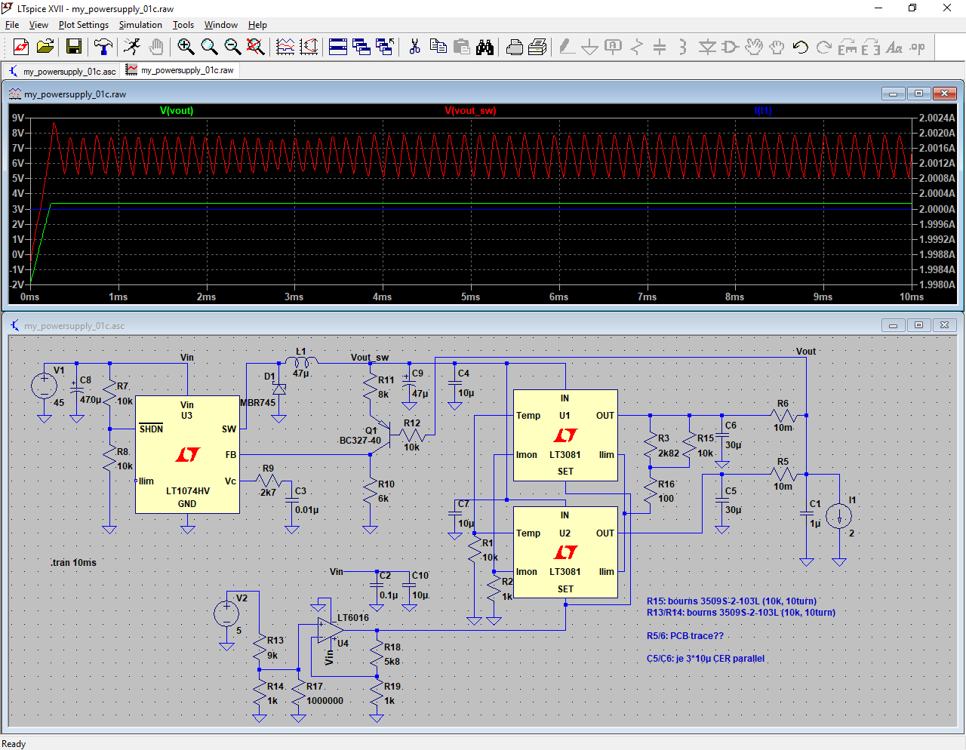Click the Copy icon in the toolbar

(x=438, y=47)
